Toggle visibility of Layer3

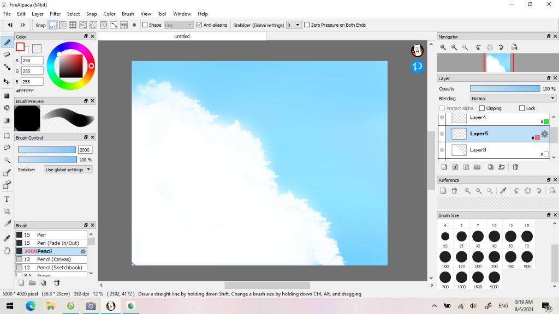coord(442,150)
